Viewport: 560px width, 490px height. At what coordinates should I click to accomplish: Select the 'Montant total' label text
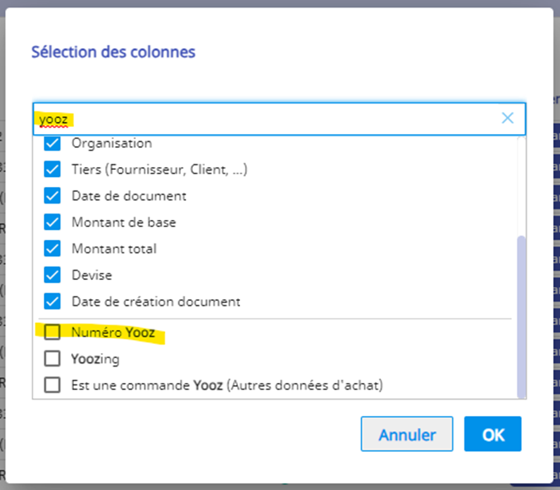[114, 249]
